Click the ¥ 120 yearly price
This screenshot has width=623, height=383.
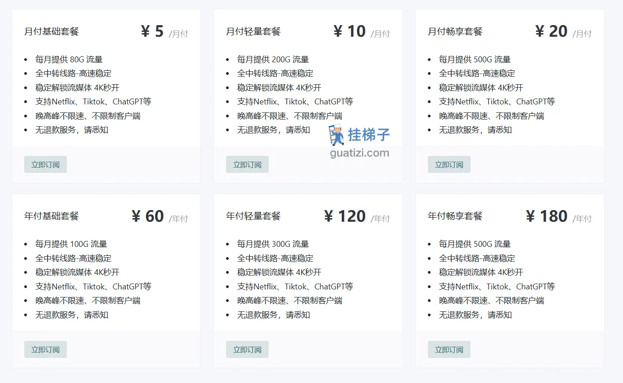345,216
